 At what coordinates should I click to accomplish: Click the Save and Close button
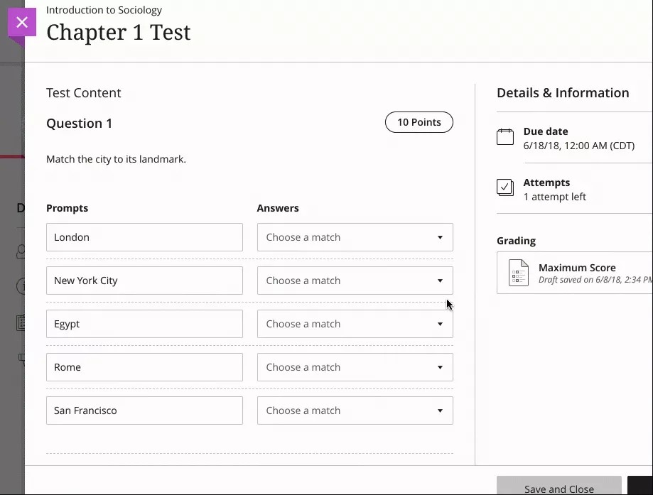(x=558, y=486)
